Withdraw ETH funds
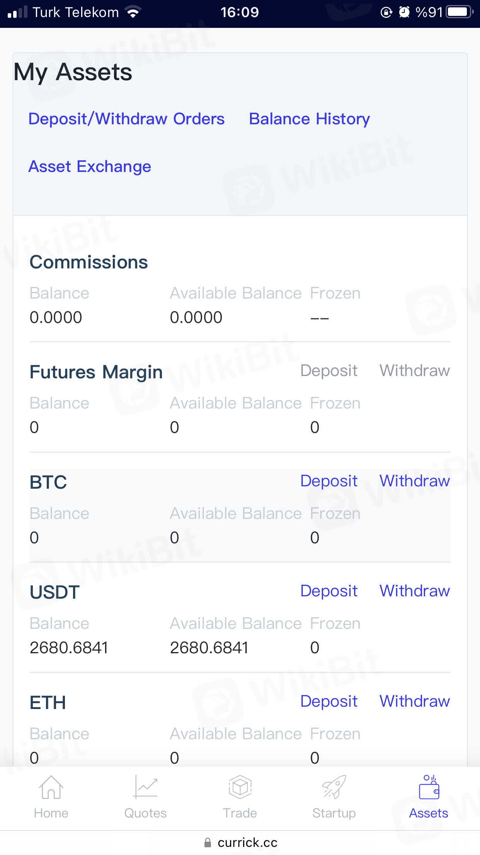 415,701
